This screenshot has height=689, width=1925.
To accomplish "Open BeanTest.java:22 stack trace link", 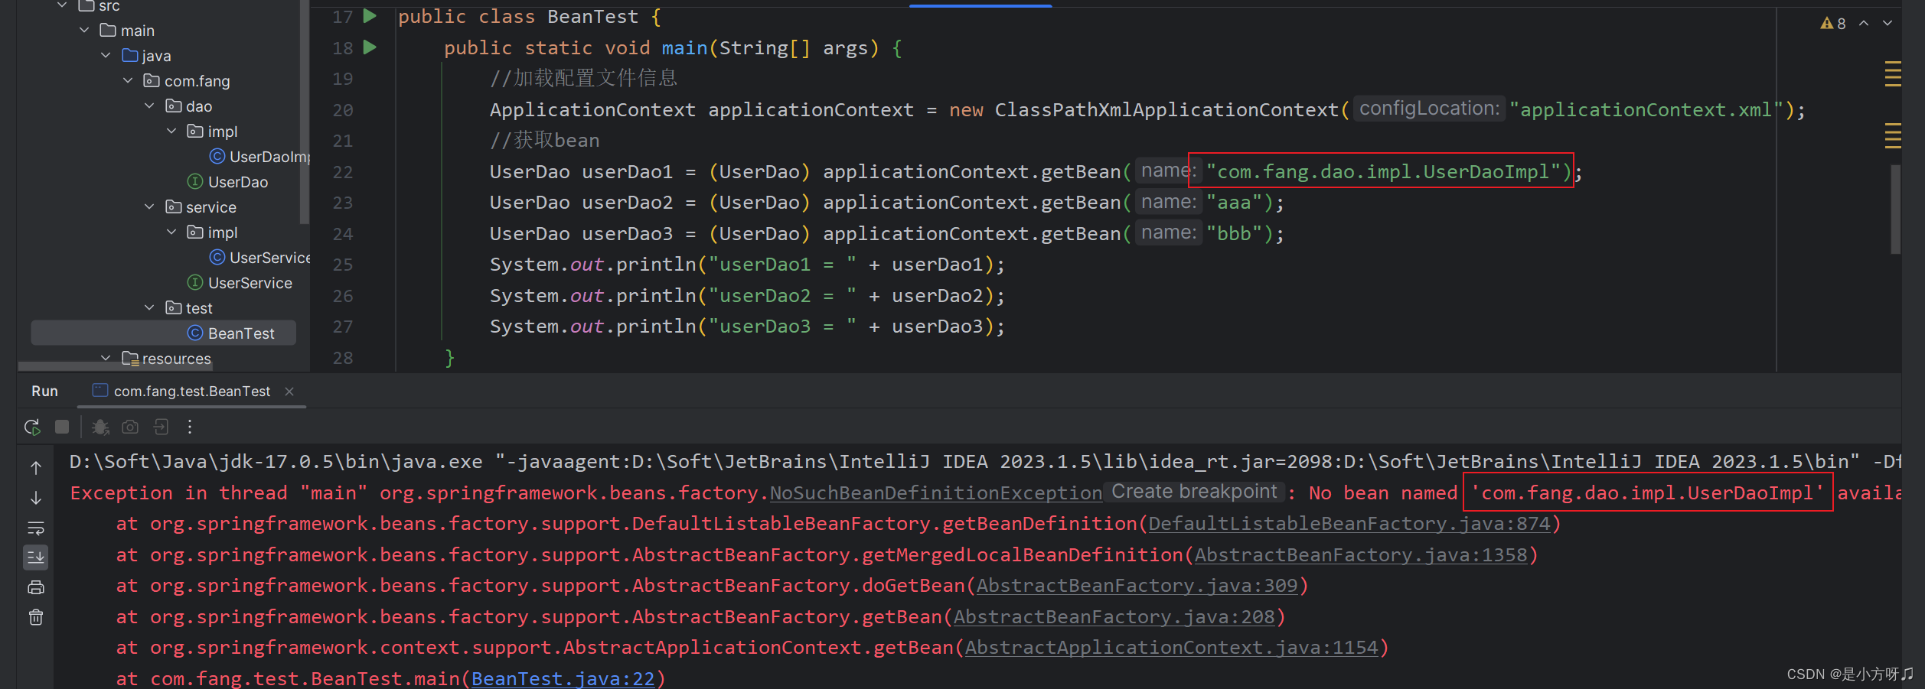I will (x=563, y=679).
